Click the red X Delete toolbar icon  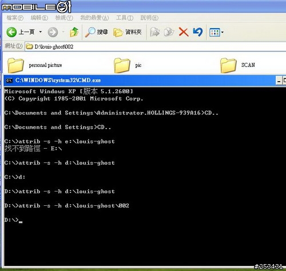pos(184,32)
